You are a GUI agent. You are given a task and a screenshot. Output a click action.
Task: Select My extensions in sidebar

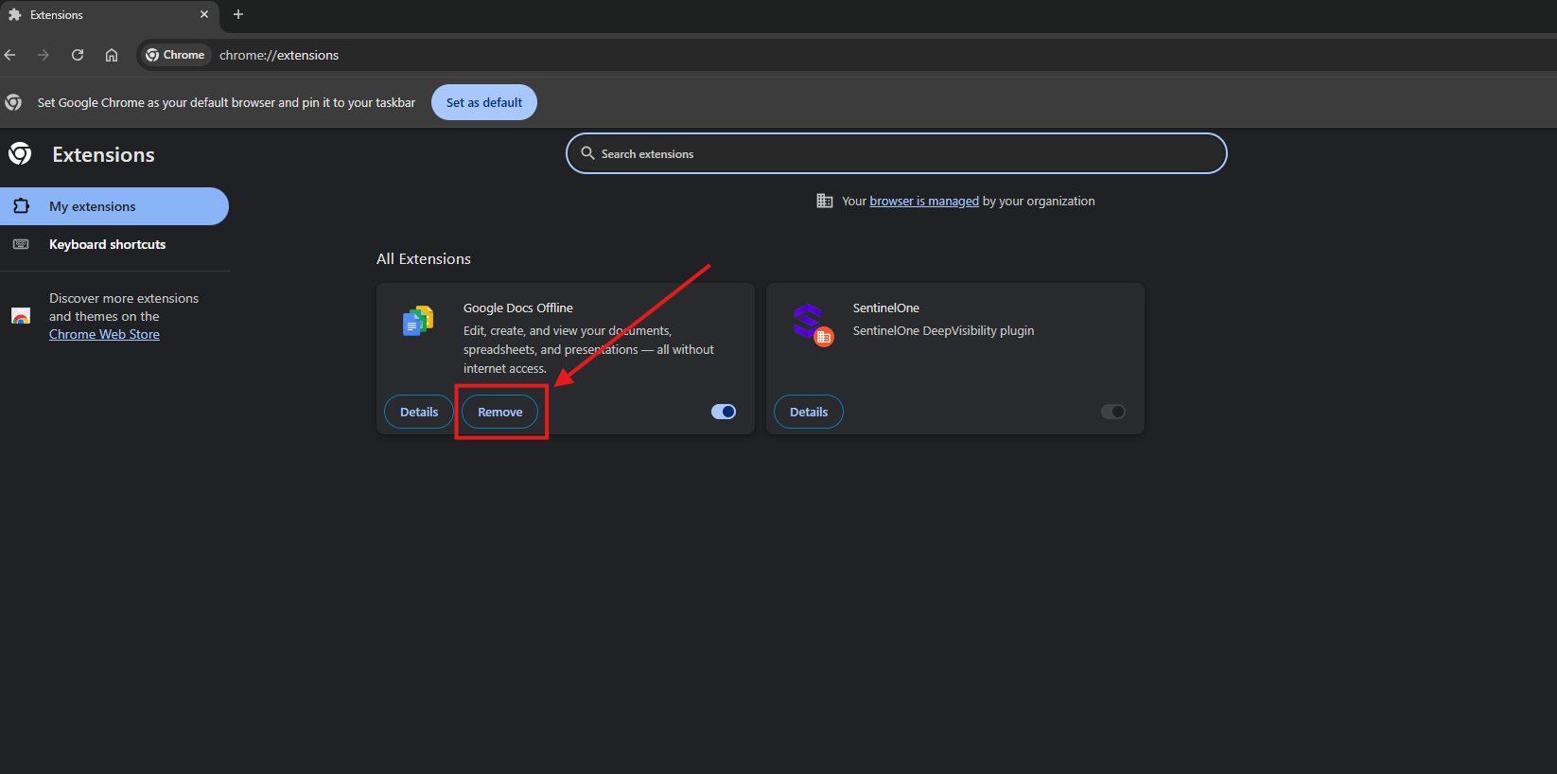click(114, 206)
